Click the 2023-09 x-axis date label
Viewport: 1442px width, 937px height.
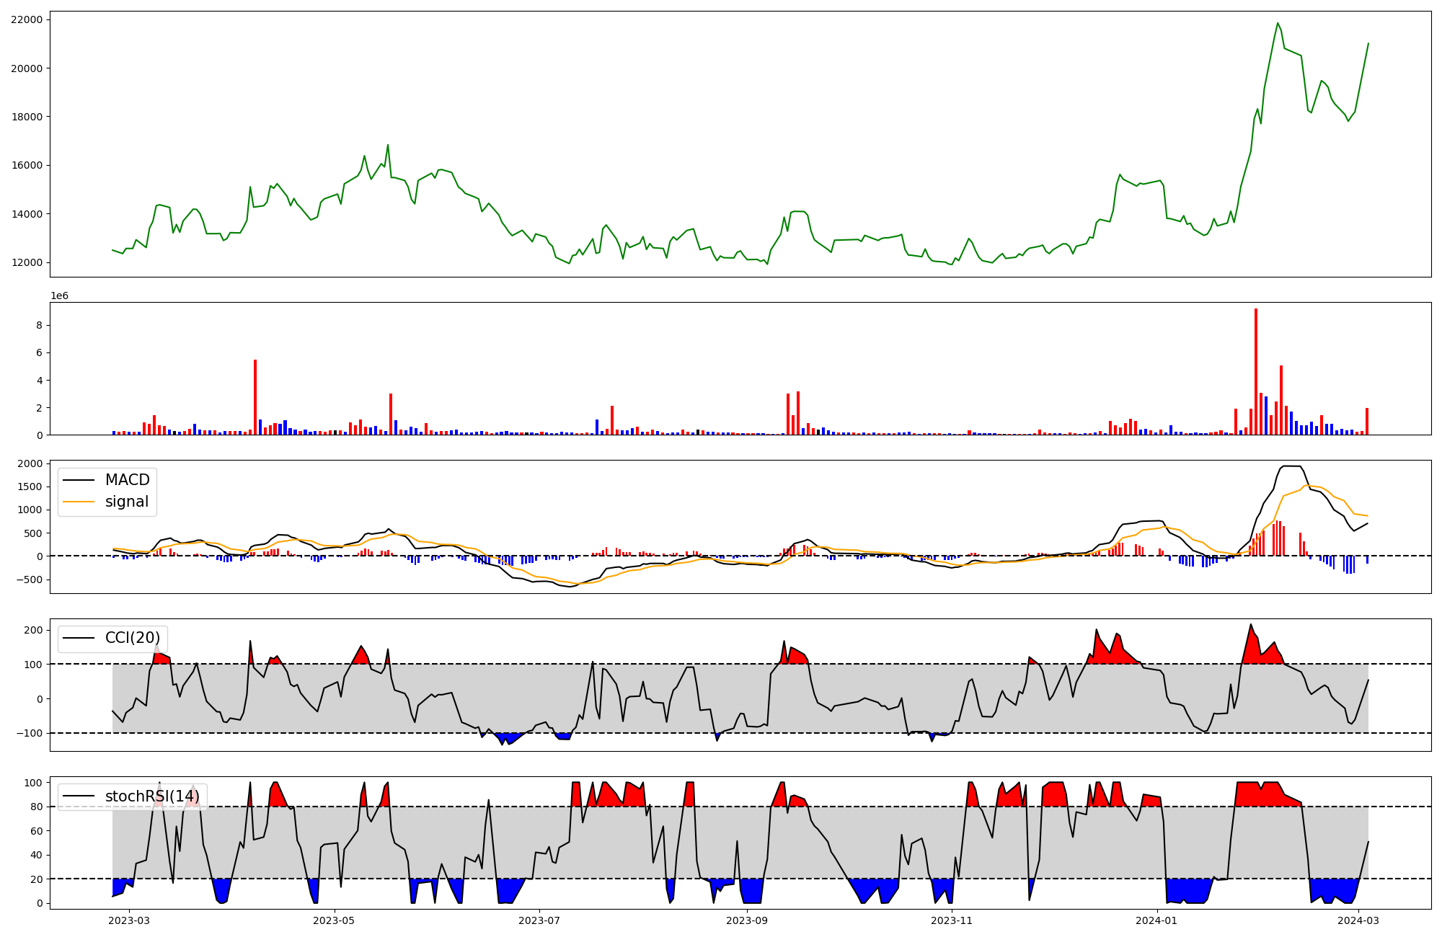tap(747, 920)
